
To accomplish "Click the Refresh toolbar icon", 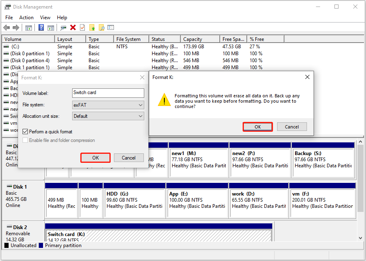I will pos(63,27).
